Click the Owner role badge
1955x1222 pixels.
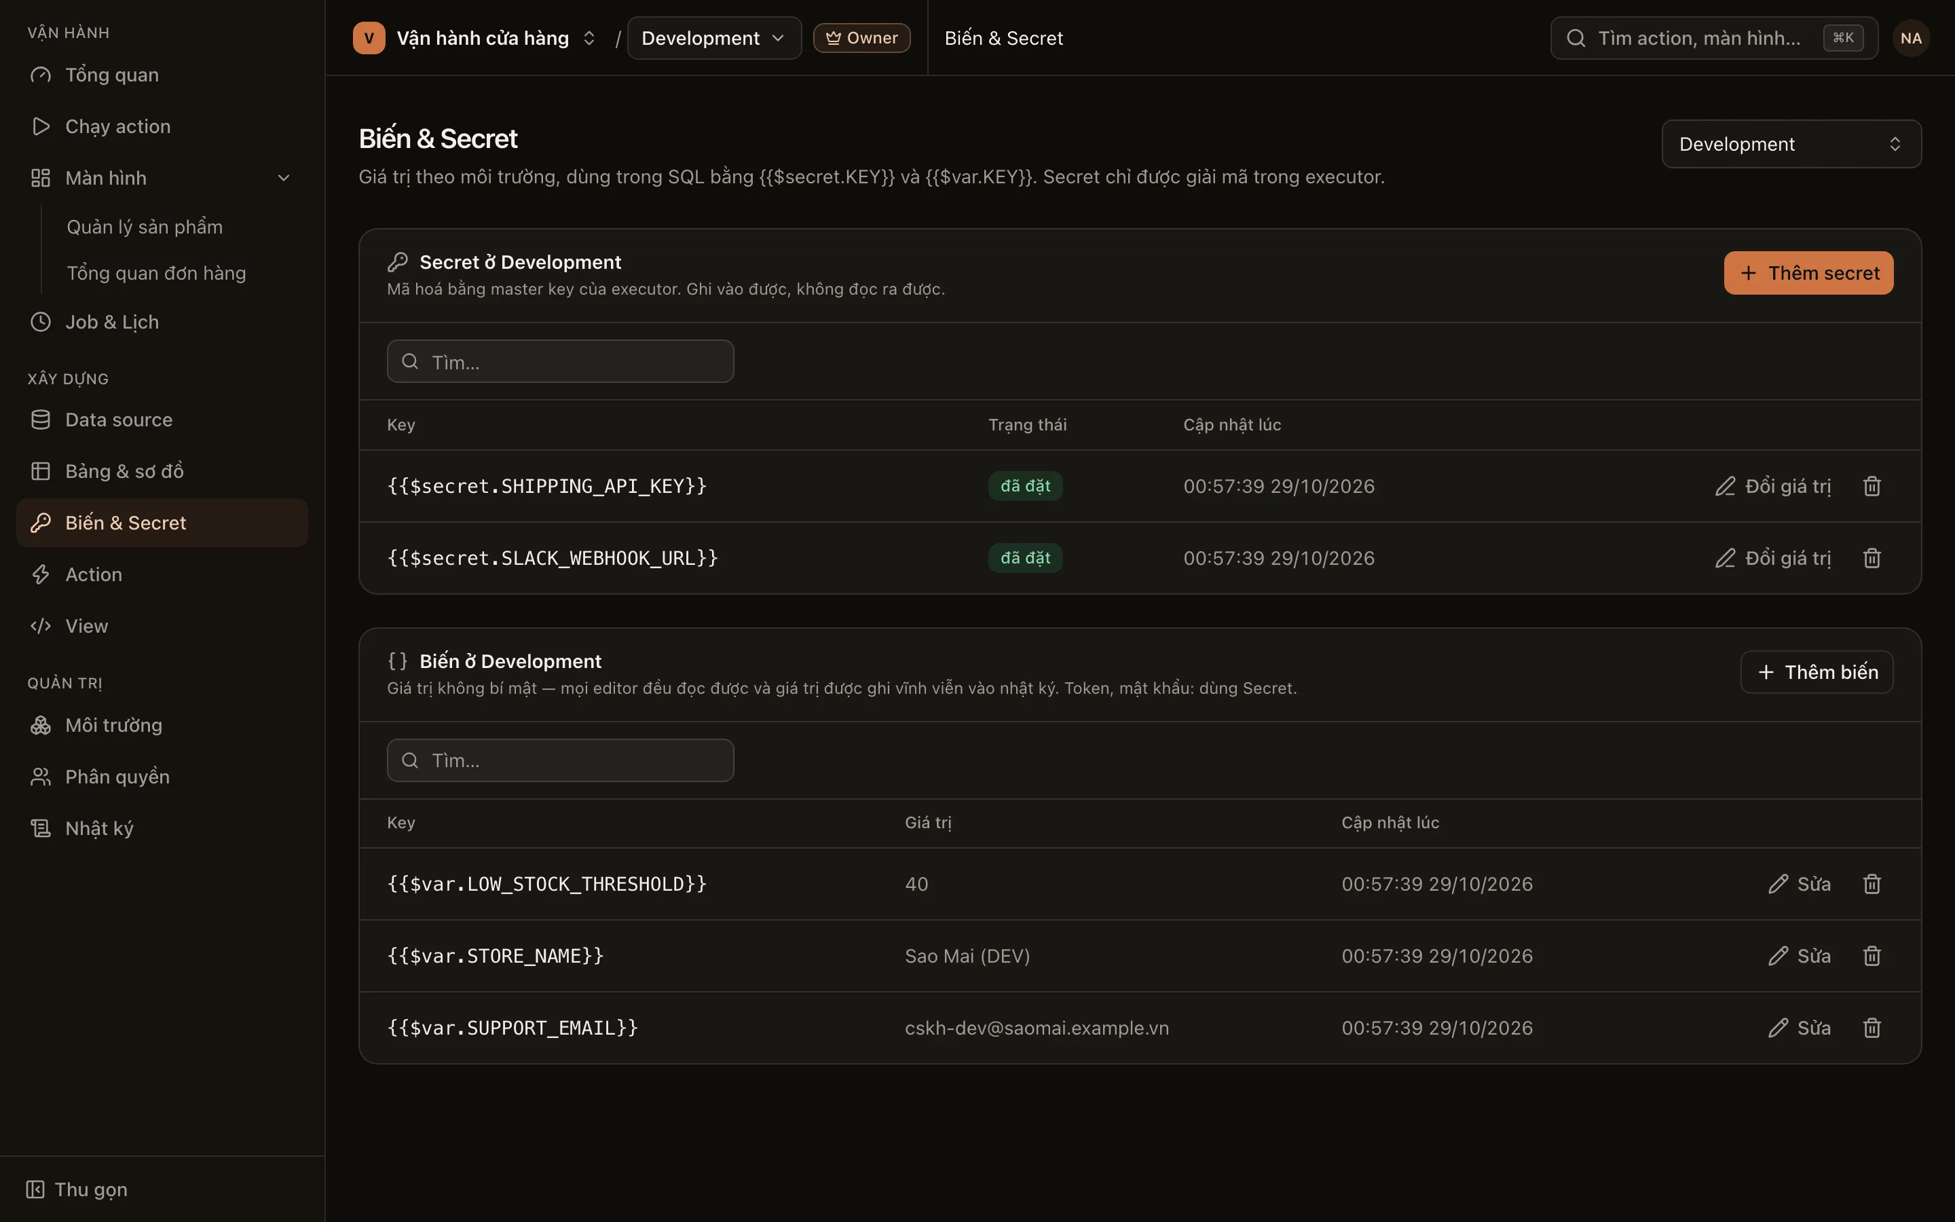click(x=861, y=38)
